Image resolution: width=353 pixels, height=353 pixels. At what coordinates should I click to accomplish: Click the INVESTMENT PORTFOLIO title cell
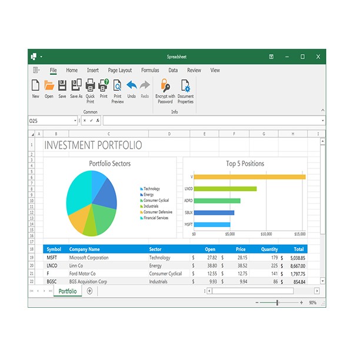pyautogui.click(x=93, y=145)
